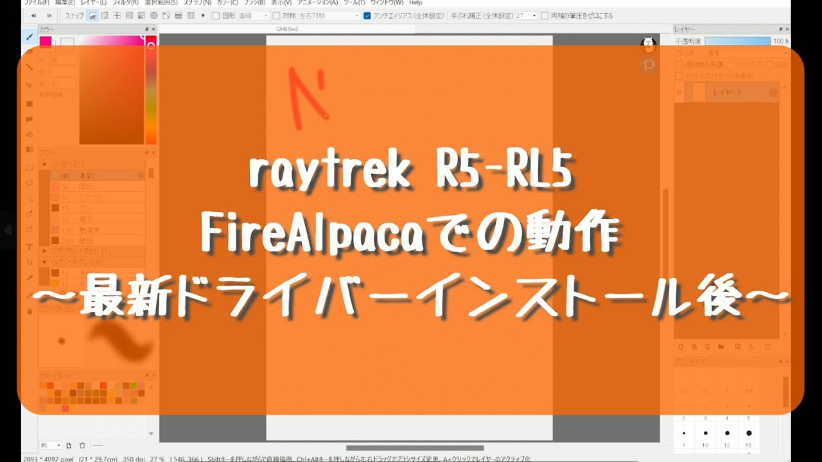The image size is (822, 462).
Task: Open gear settings of 水彩 brush
Action: (x=140, y=175)
